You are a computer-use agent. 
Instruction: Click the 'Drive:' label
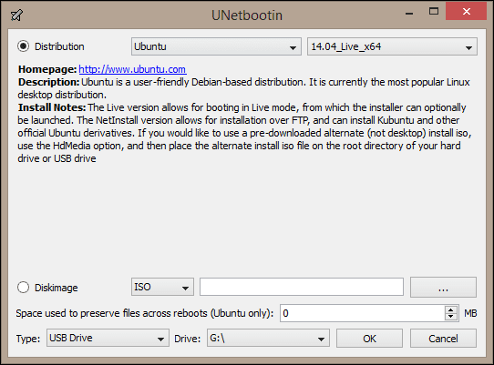click(188, 339)
